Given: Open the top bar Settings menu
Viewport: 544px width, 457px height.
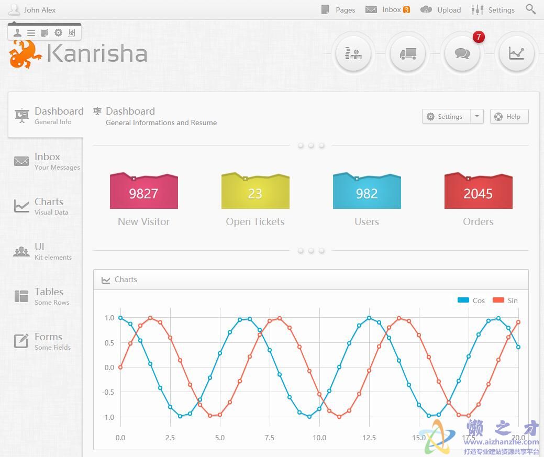Looking at the screenshot, I should 493,10.
